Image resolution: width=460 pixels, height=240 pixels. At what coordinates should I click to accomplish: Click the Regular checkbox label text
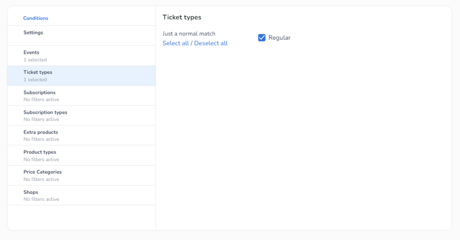pos(279,38)
